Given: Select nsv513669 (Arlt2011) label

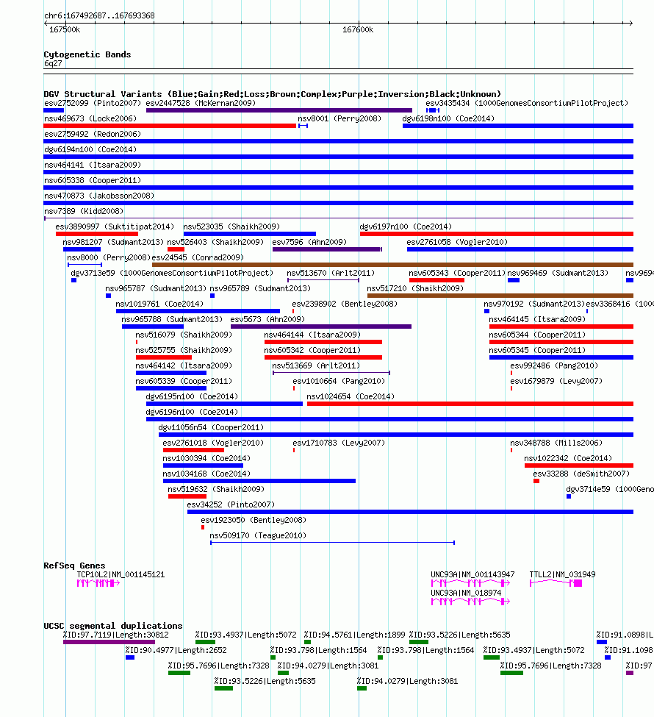Looking at the screenshot, I should [x=316, y=366].
